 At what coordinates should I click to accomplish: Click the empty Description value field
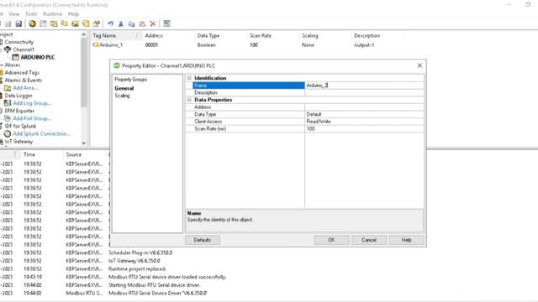pyautogui.click(x=364, y=93)
